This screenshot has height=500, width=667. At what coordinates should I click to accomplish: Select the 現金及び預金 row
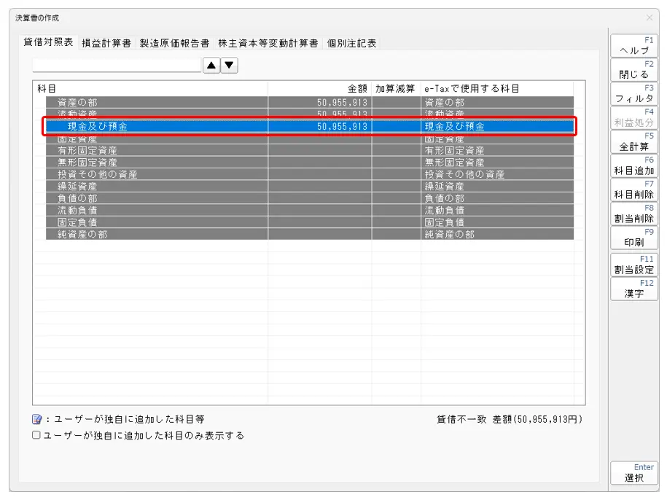(310, 126)
